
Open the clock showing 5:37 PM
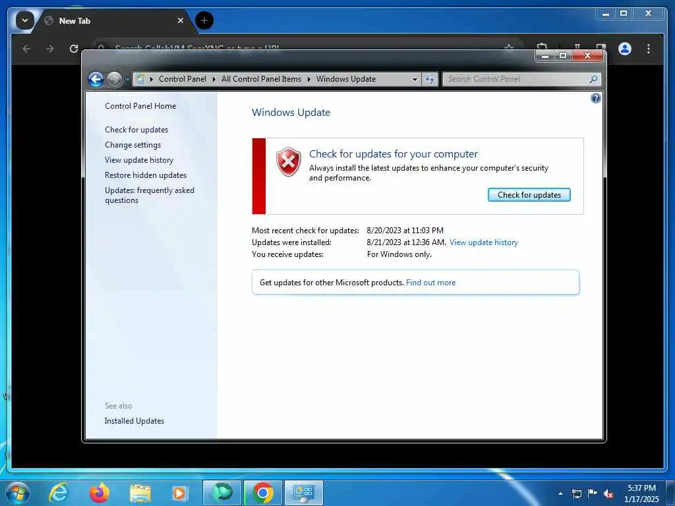[641, 493]
